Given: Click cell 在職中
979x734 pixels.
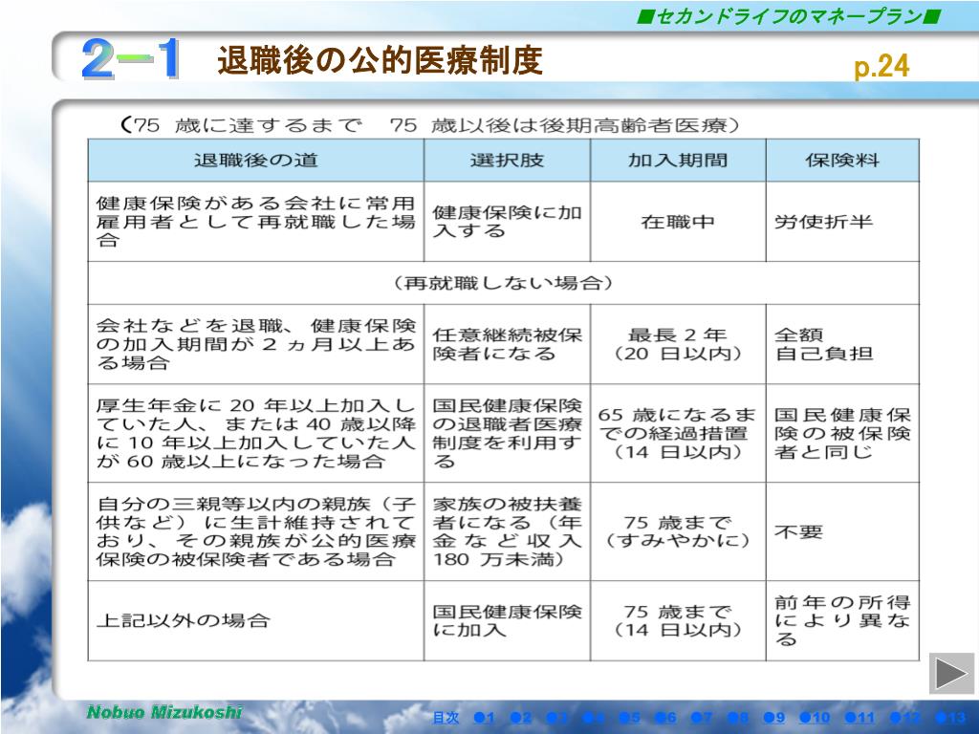Looking at the screenshot, I should (x=678, y=222).
